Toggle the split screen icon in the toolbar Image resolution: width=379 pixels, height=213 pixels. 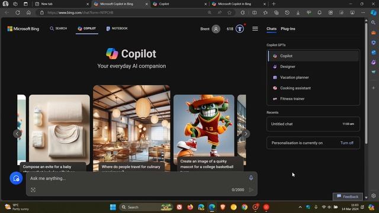(254, 12)
